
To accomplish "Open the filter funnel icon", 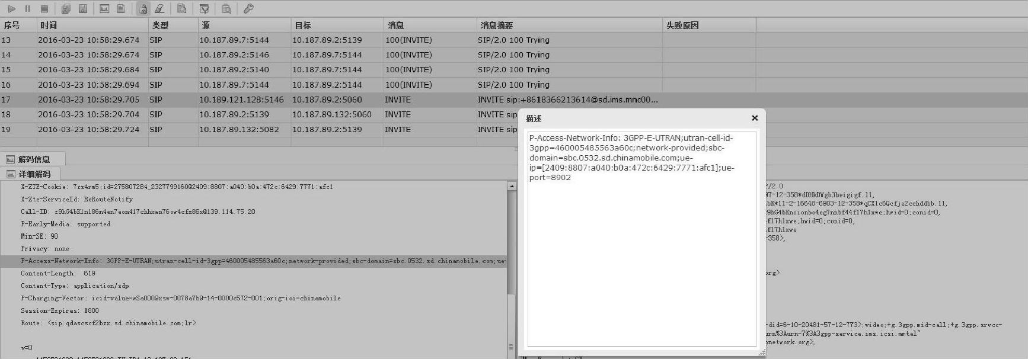I will (205, 9).
